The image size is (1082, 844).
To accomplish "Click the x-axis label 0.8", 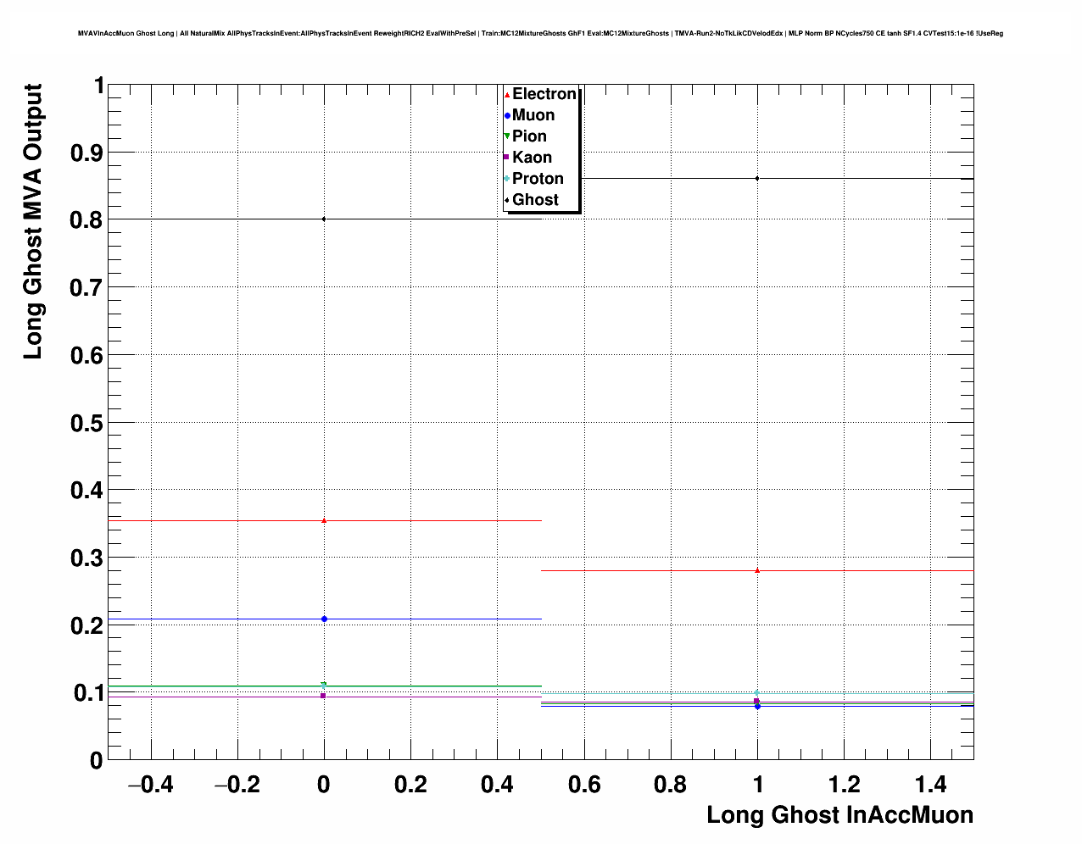I will 671,785.
